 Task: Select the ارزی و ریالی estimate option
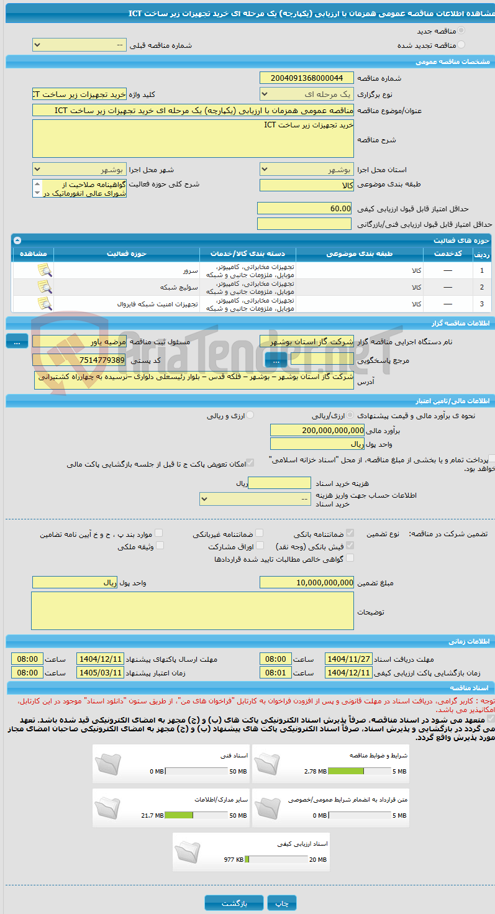(x=250, y=415)
